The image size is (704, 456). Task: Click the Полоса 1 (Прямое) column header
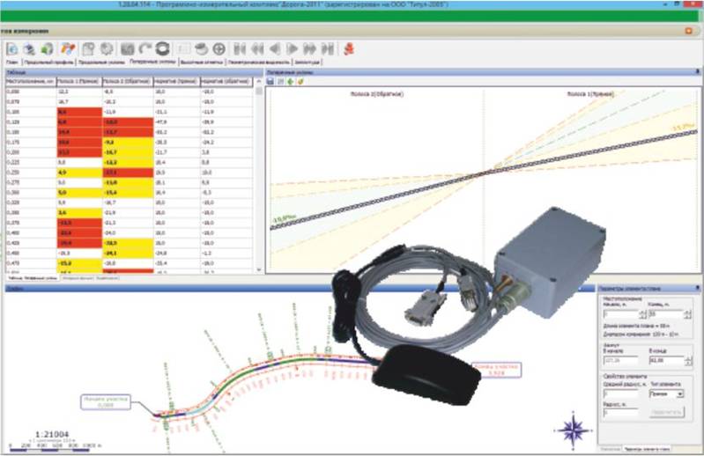[79, 82]
